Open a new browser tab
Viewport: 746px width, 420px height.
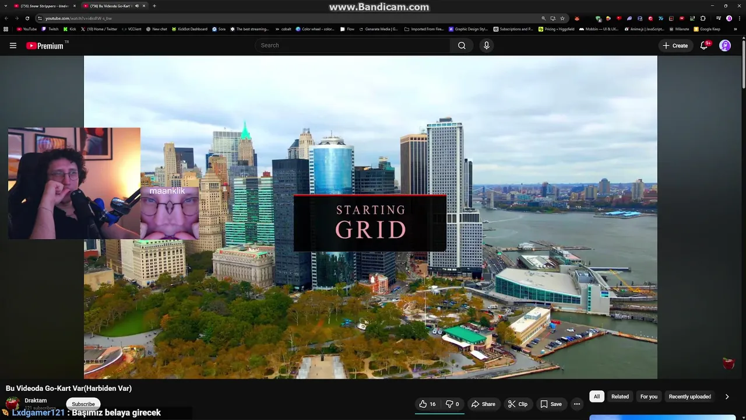154,6
